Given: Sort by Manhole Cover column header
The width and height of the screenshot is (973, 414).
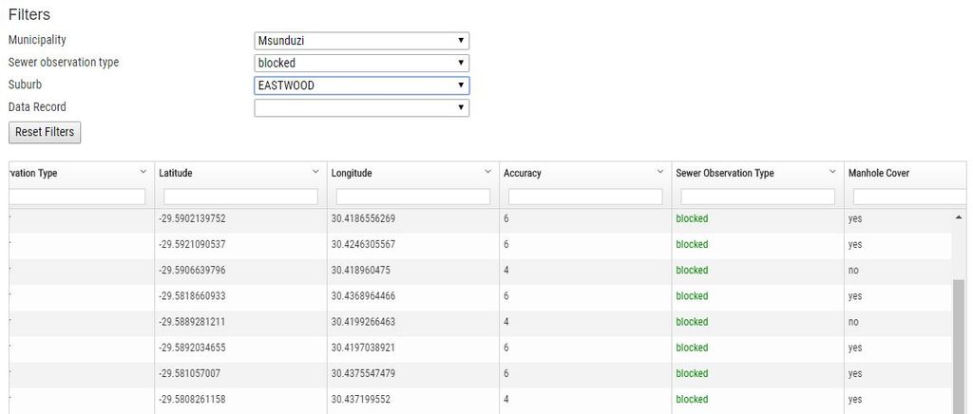Looking at the screenshot, I should pos(879,174).
